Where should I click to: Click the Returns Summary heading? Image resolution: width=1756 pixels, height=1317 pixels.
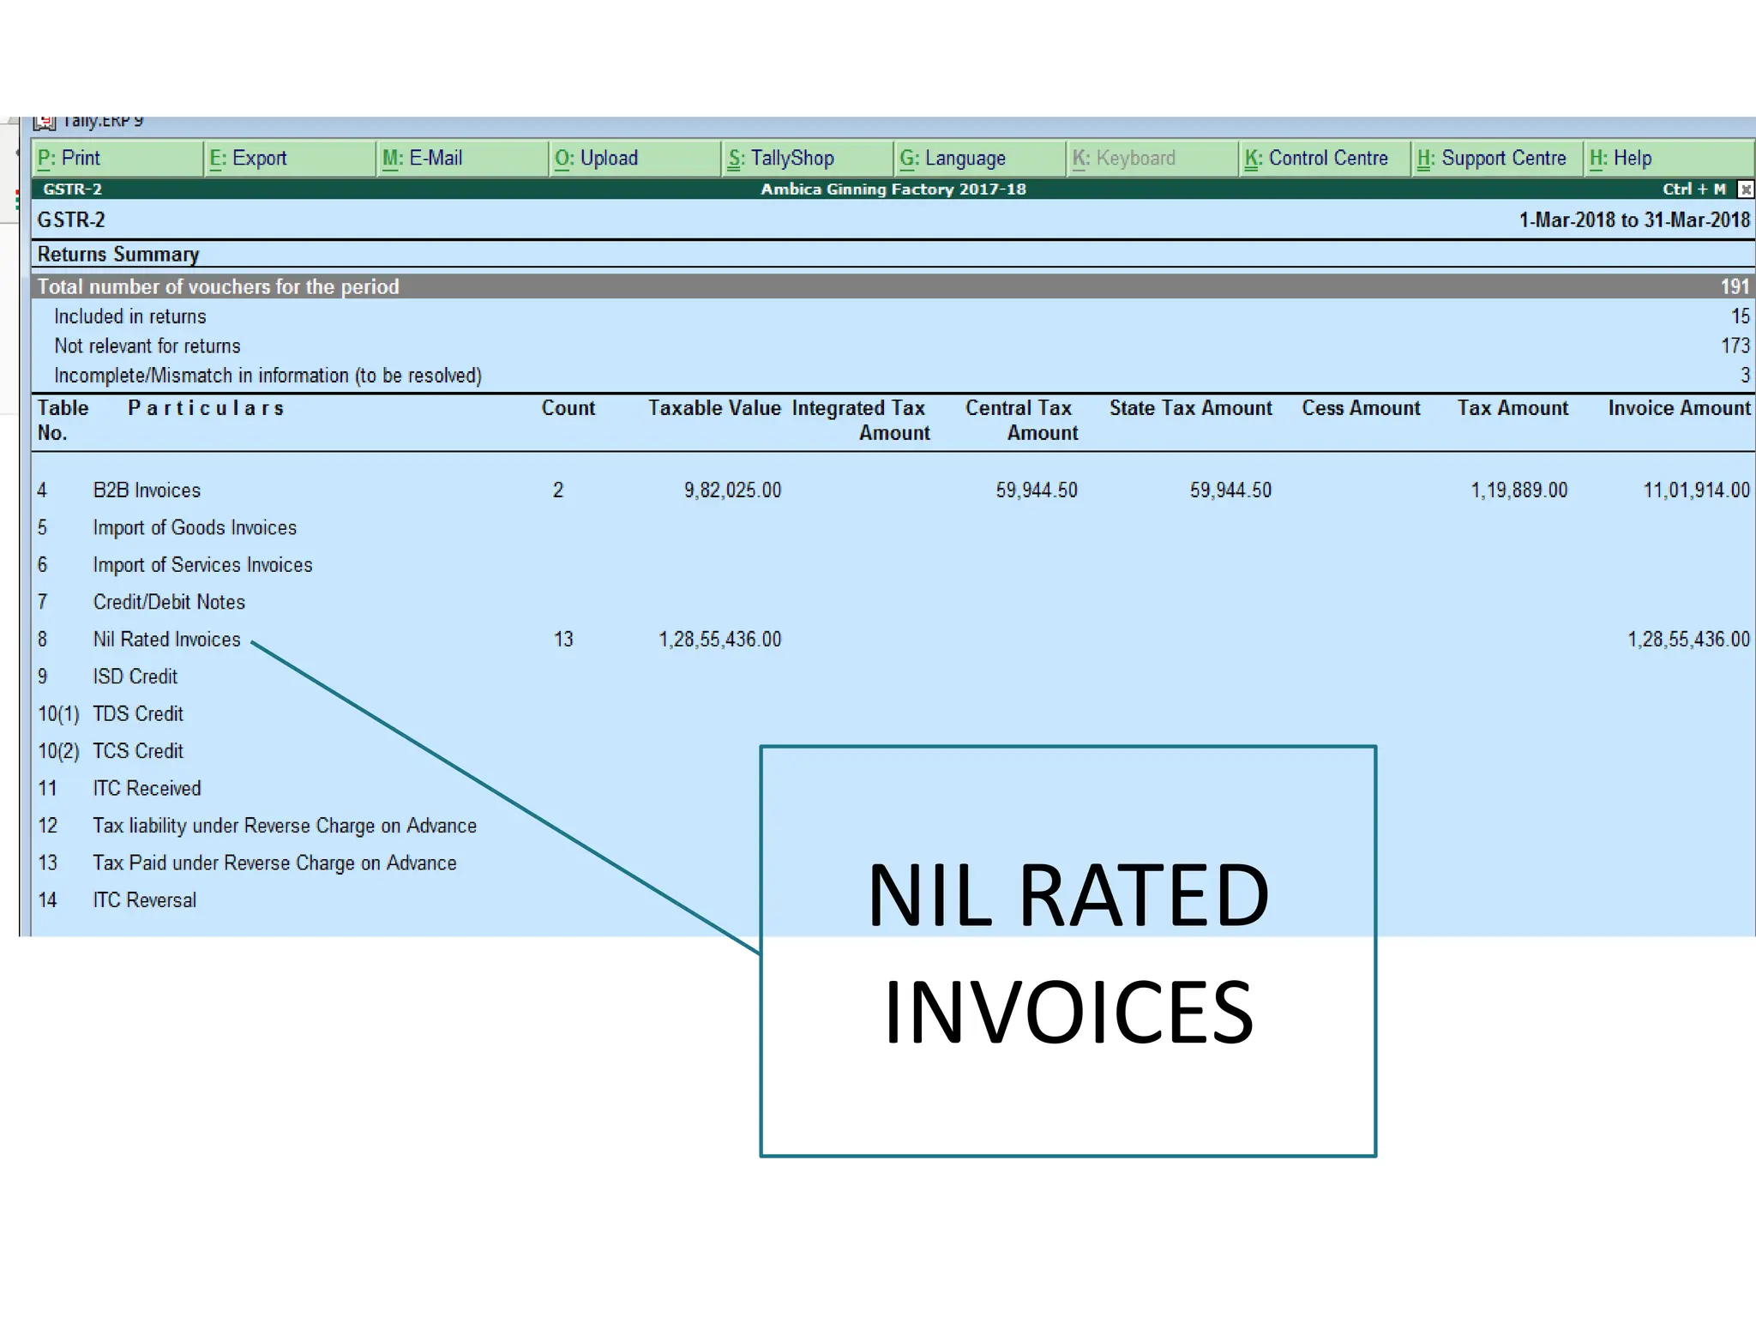[x=118, y=255]
